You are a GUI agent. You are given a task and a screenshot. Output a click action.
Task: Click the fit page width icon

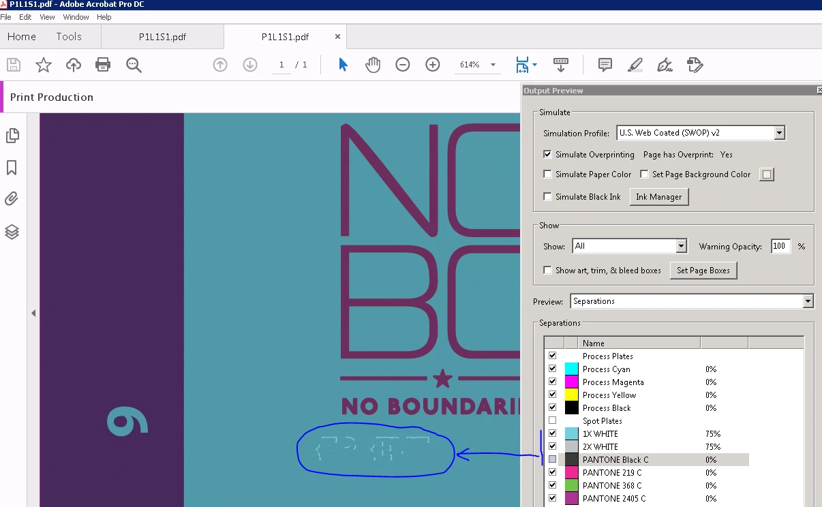(x=522, y=65)
